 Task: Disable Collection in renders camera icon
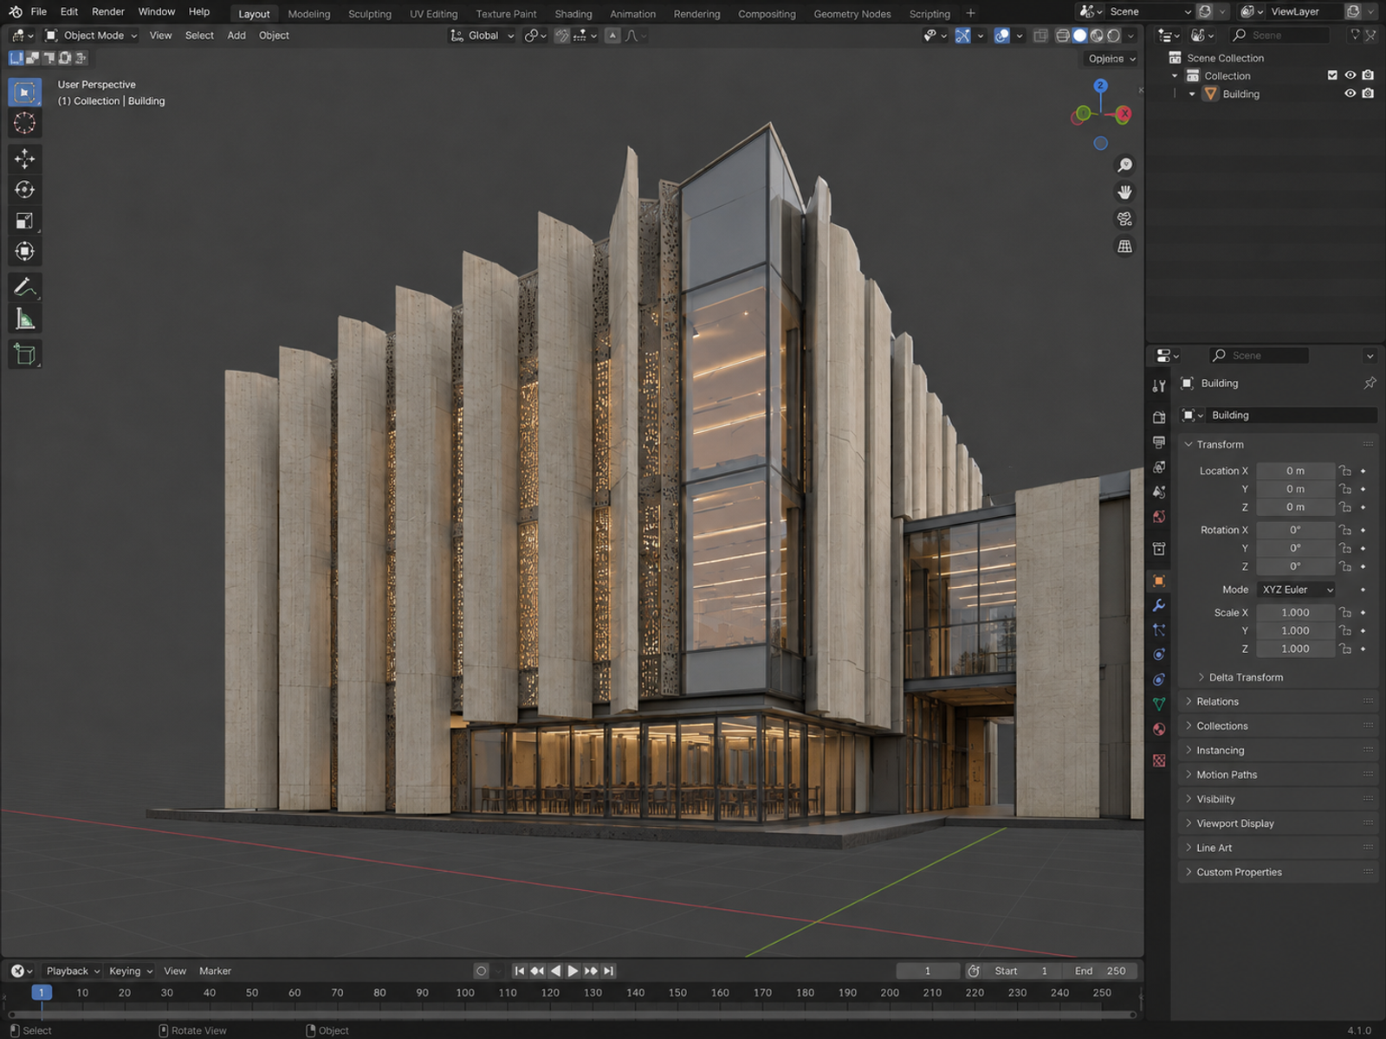(1368, 75)
